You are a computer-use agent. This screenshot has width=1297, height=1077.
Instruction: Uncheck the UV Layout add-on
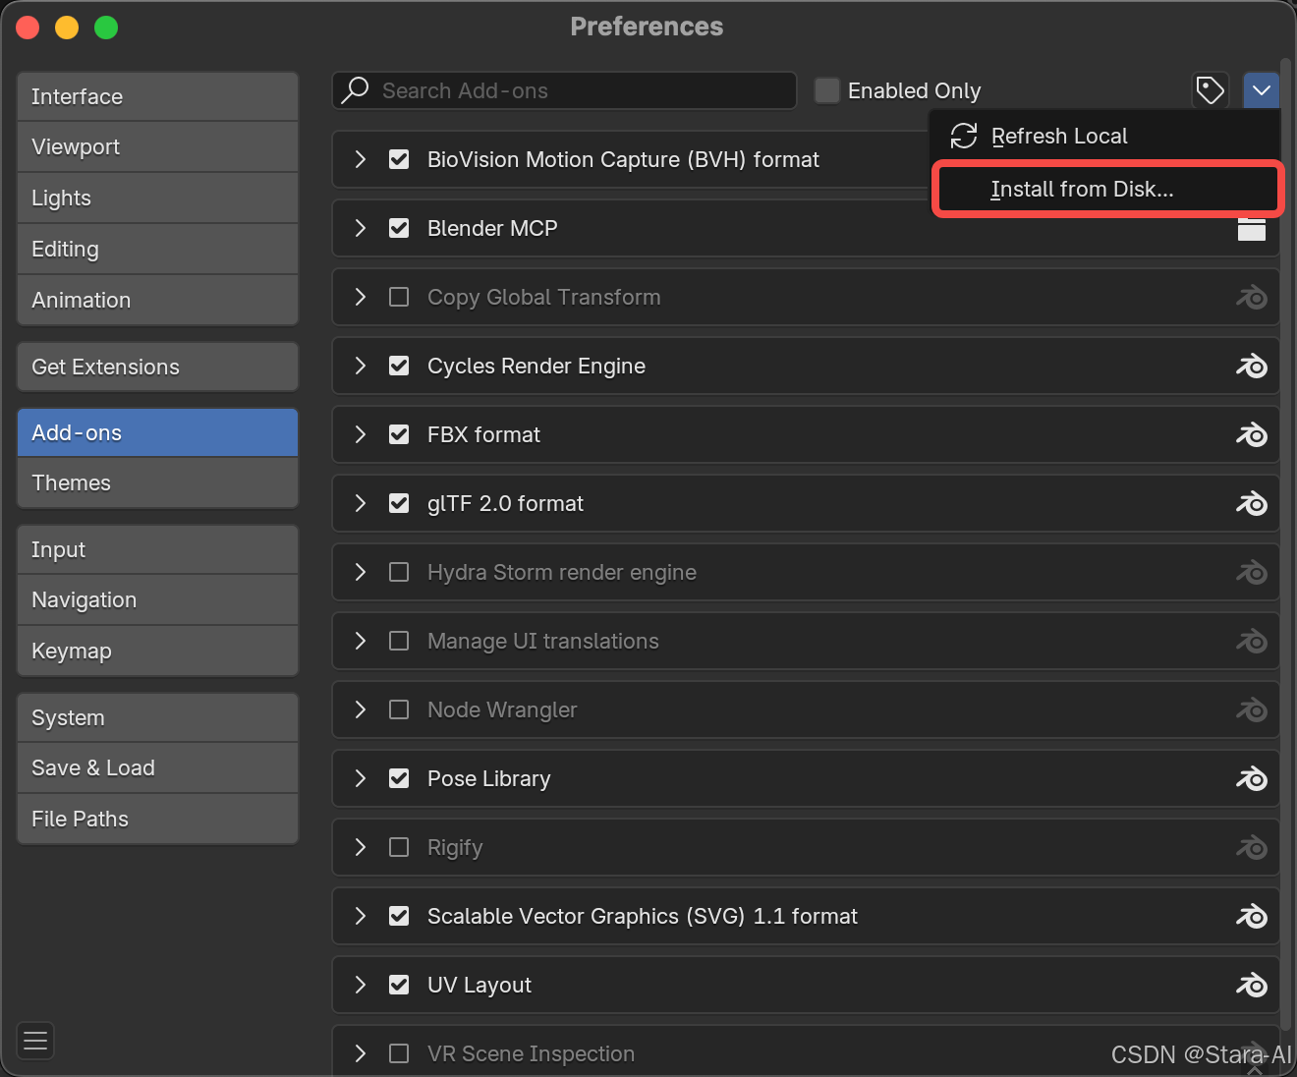[x=399, y=985]
